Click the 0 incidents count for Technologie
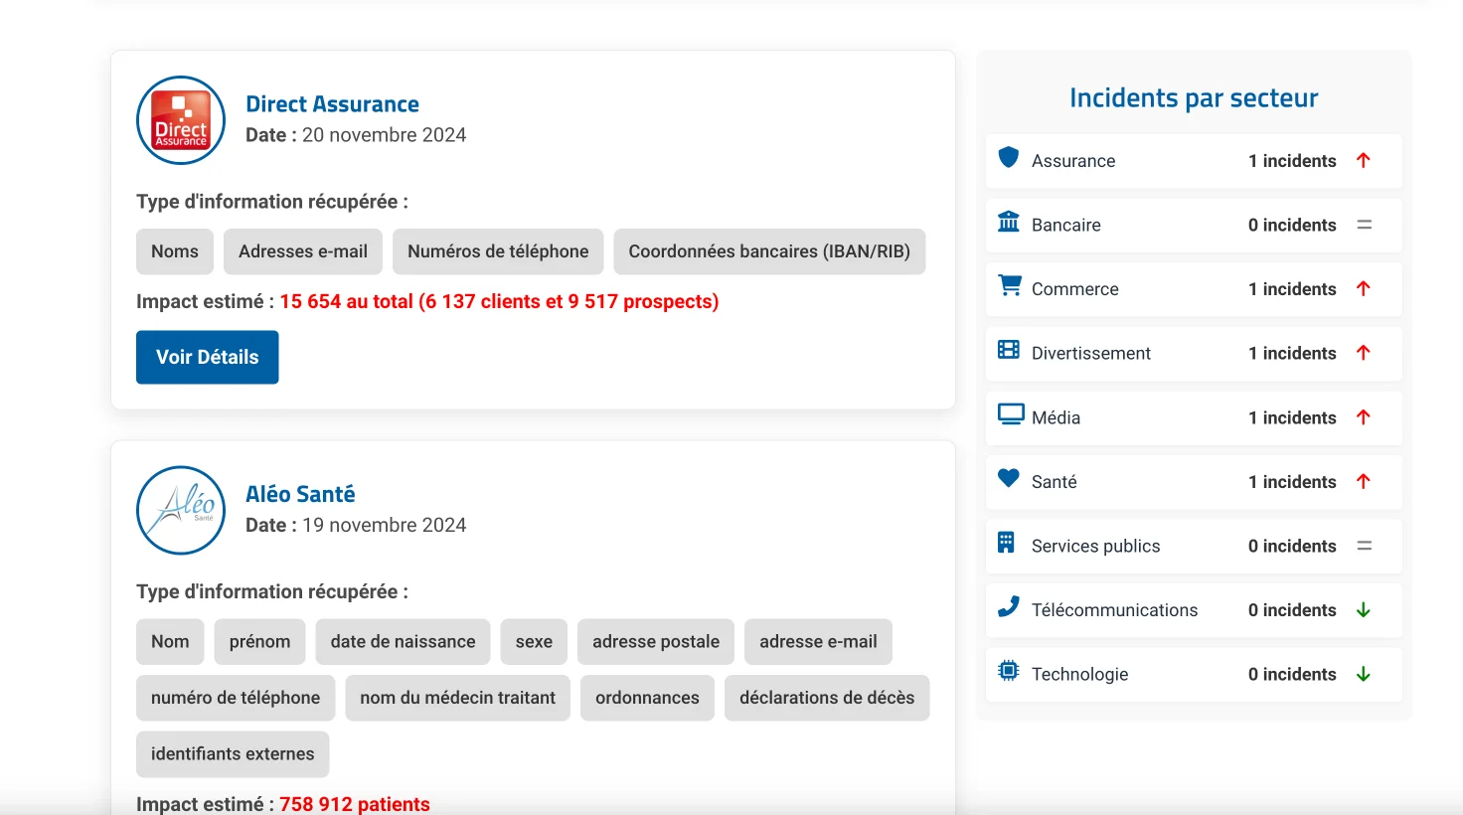This screenshot has width=1463, height=815. [1292, 674]
